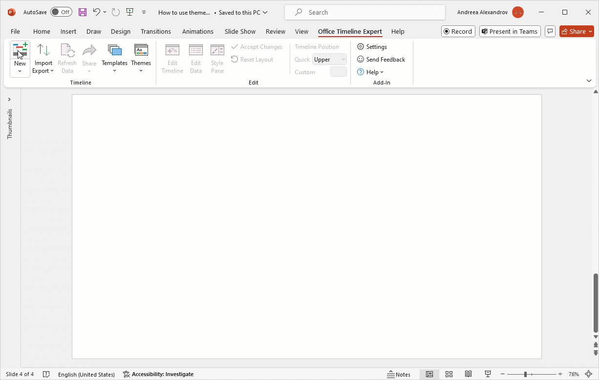
Task: Open the File menu
Action: (x=15, y=31)
